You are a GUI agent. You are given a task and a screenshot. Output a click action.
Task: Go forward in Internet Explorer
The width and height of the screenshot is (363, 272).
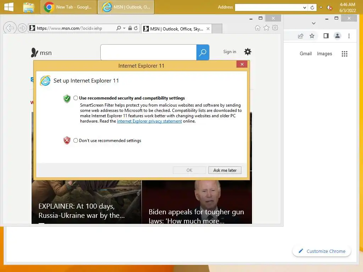[22, 28]
